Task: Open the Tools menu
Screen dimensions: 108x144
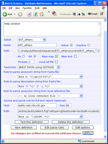Action: click(x=37, y=8)
